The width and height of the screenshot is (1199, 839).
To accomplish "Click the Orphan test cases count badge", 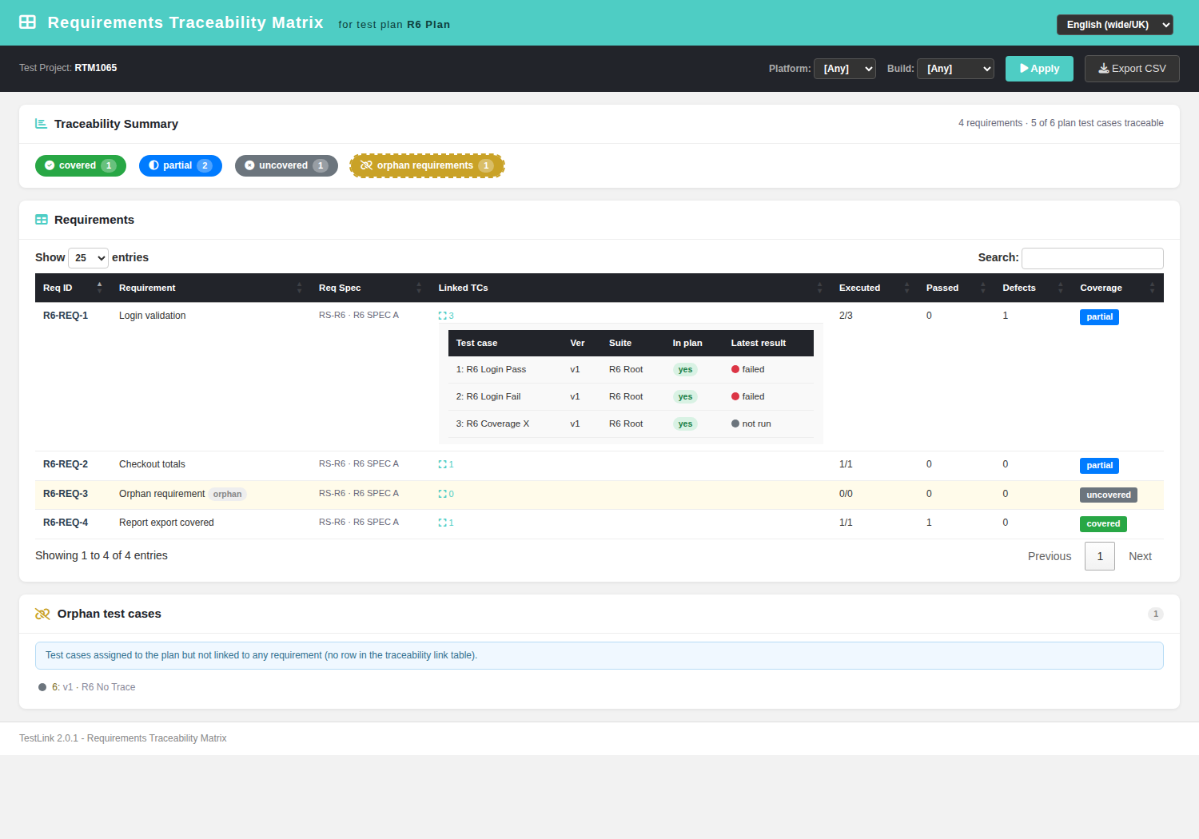I will tap(1155, 614).
